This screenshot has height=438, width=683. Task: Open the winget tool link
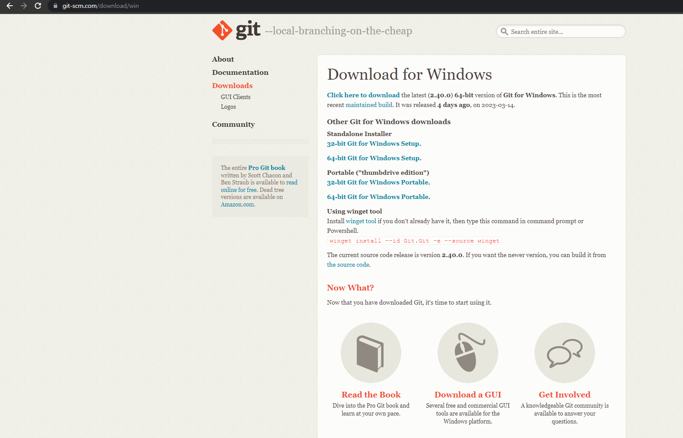[361, 221]
